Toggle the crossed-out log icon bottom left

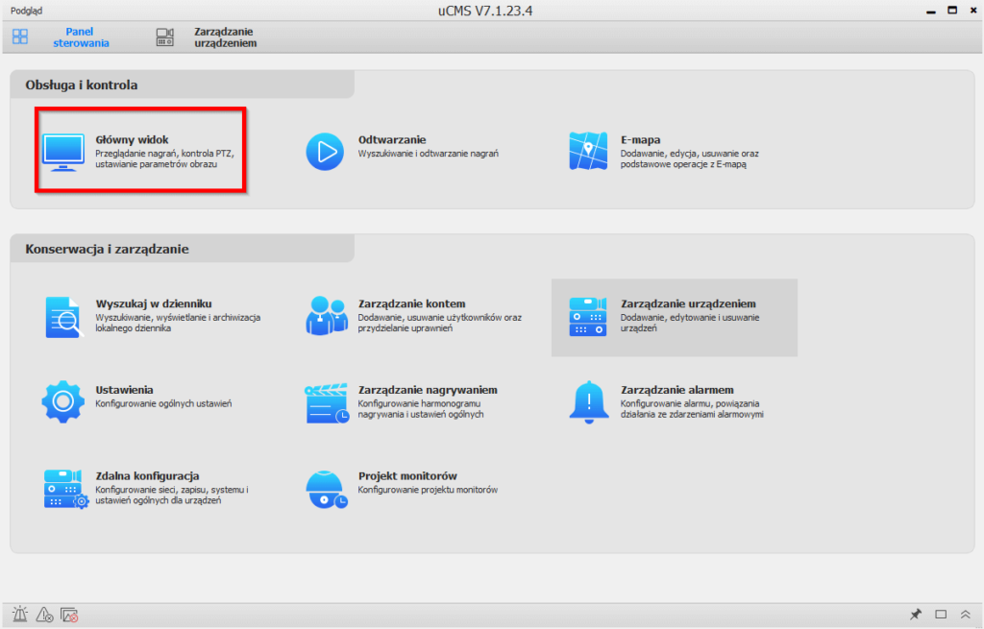(68, 614)
